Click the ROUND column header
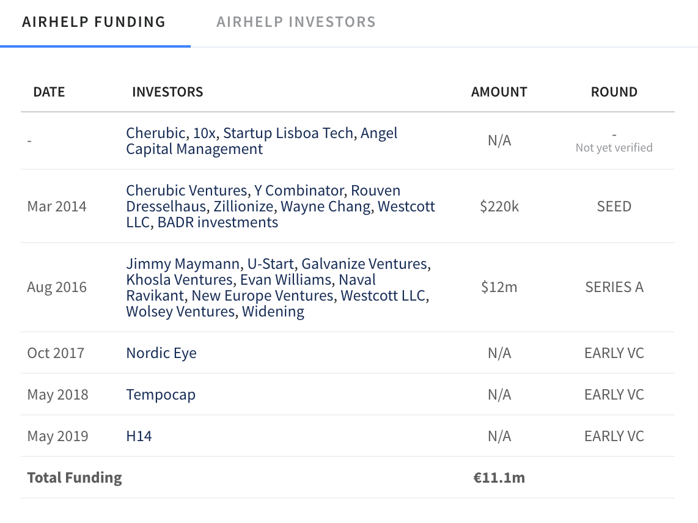 tap(614, 92)
